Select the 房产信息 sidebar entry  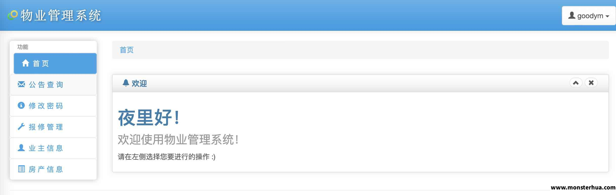[53, 169]
